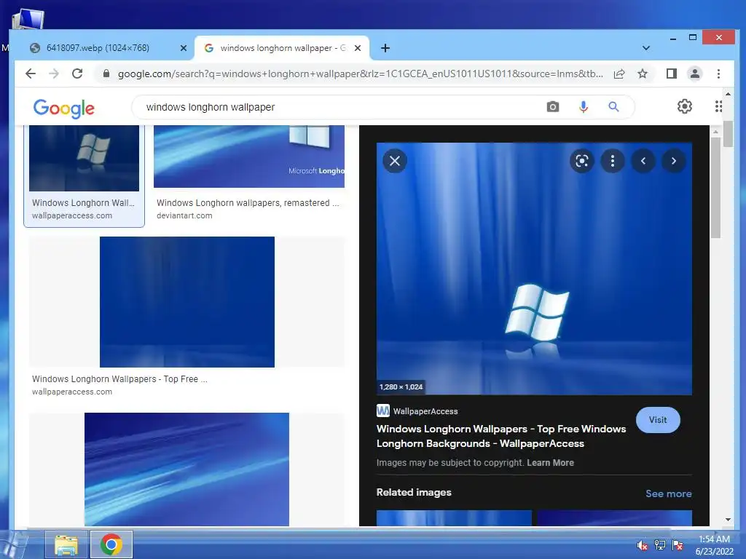Screen dimensions: 746x559
Task: Click 'Windows Longhorn wallpapers, remastered ...' caption
Action: (x=248, y=203)
